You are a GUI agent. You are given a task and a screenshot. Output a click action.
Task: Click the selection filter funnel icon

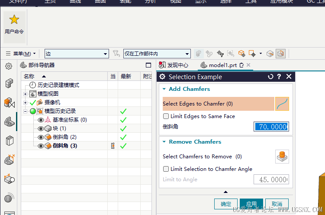pos(116,54)
